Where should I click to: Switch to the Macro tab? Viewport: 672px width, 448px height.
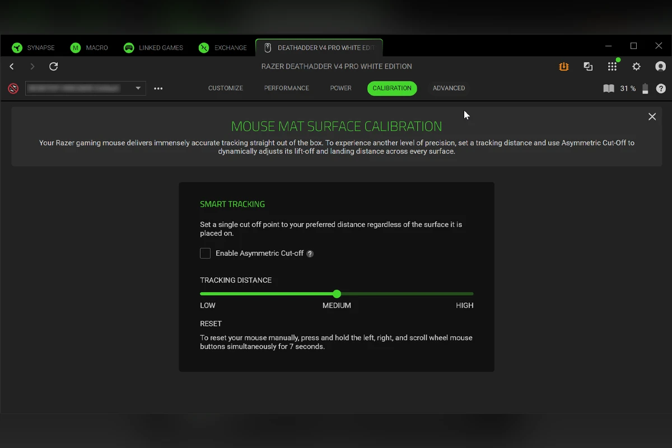(89, 48)
